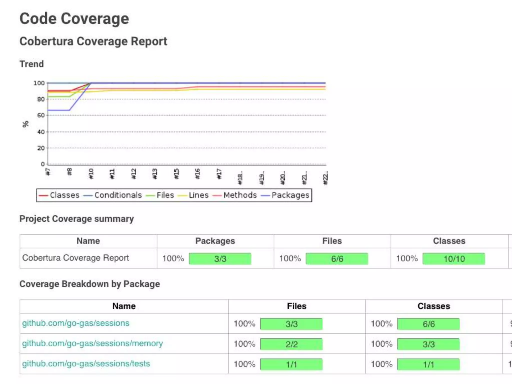Click the Classes entry in chart legend
This screenshot has width=512, height=384.
tap(64, 195)
